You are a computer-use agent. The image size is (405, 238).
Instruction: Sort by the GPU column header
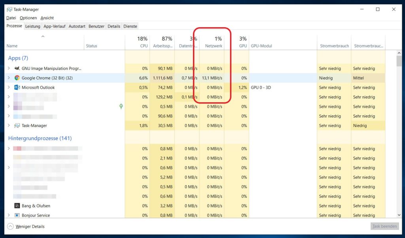(237, 42)
